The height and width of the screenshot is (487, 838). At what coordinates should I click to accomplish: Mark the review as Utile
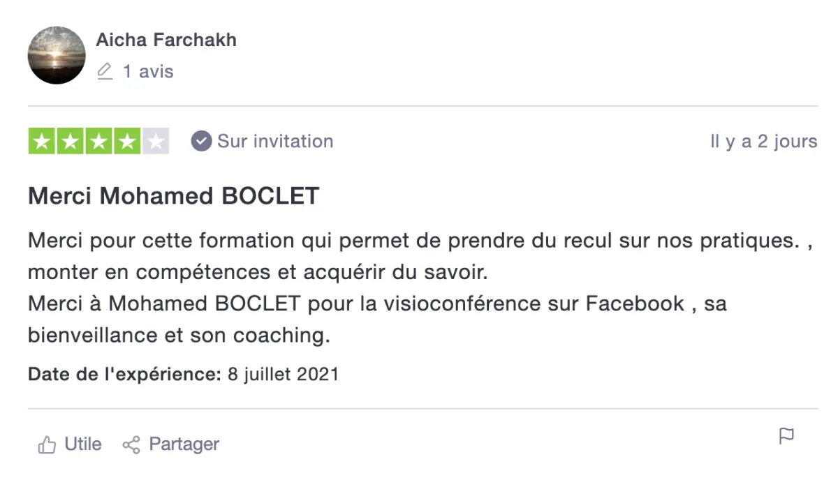pyautogui.click(x=70, y=444)
